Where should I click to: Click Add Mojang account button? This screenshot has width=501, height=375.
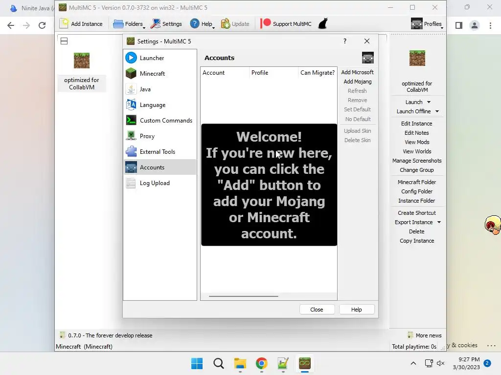click(x=357, y=82)
